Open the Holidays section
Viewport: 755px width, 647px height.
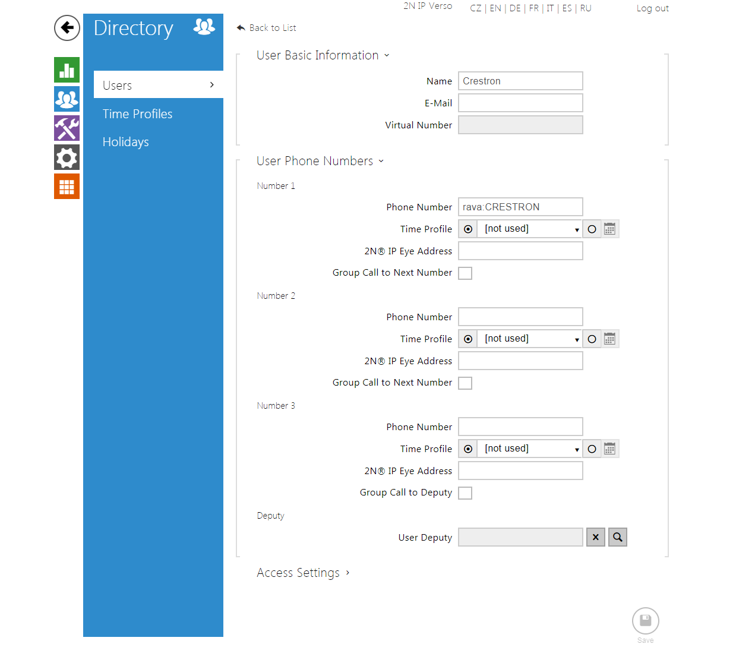click(x=125, y=141)
